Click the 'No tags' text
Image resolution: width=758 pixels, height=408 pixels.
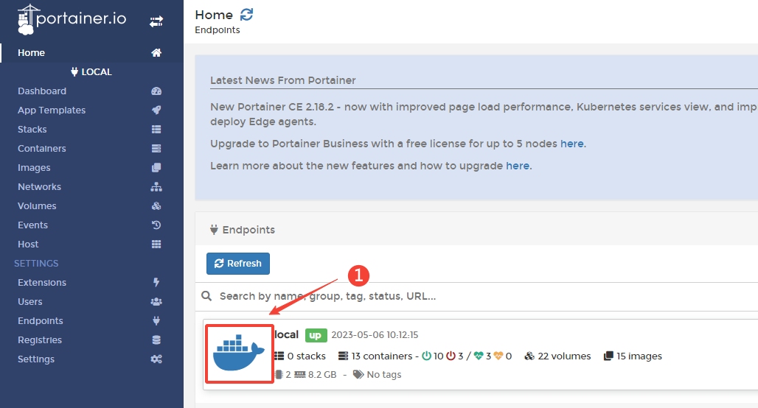pos(384,375)
